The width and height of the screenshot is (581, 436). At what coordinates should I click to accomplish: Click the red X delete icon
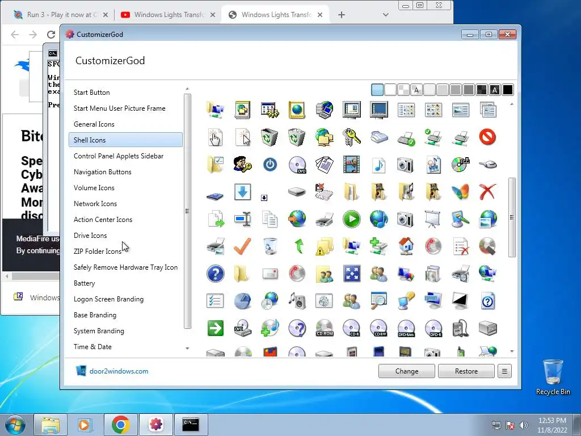[x=487, y=192]
